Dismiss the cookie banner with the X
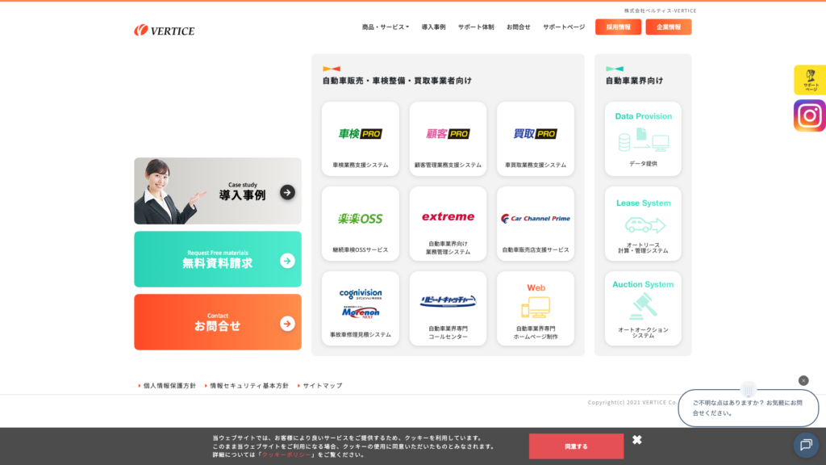The image size is (826, 465). pos(637,440)
